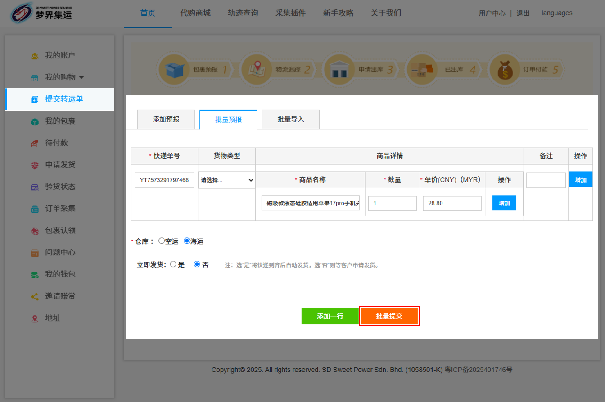The width and height of the screenshot is (605, 402).
Task: Open 轨迹查询 in the top navigation
Action: coord(243,13)
